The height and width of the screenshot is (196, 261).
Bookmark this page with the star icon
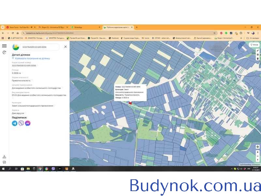point(214,33)
